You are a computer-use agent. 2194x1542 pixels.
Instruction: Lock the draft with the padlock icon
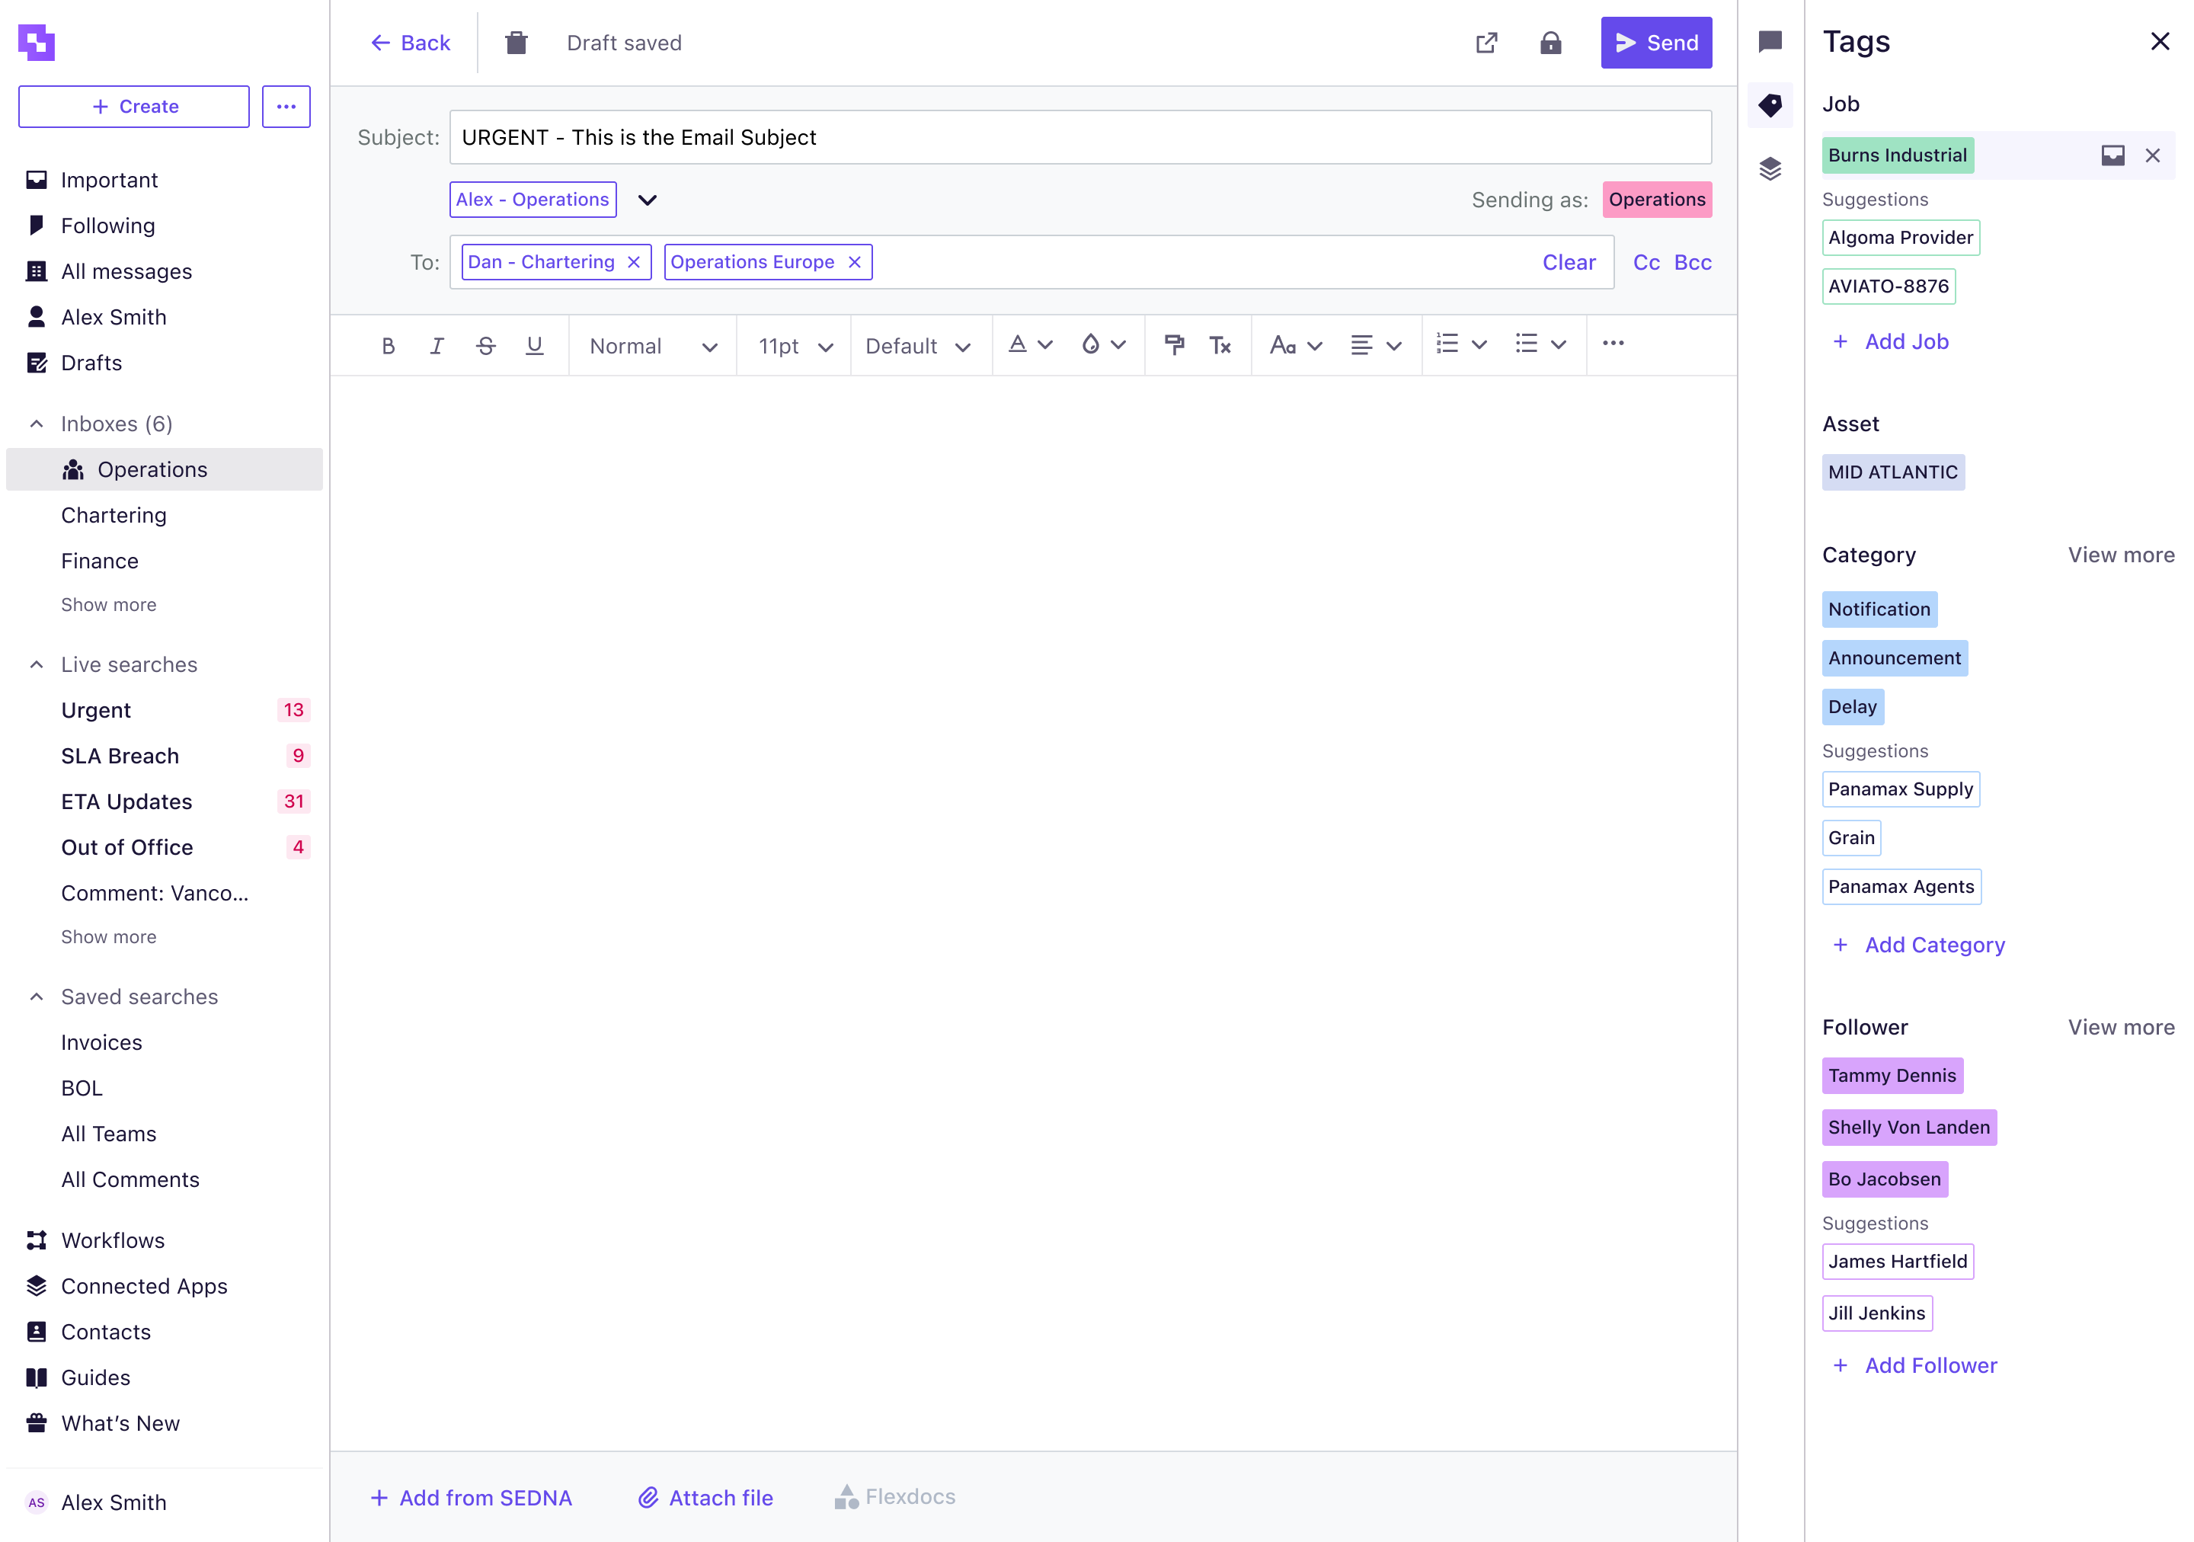pyautogui.click(x=1551, y=42)
